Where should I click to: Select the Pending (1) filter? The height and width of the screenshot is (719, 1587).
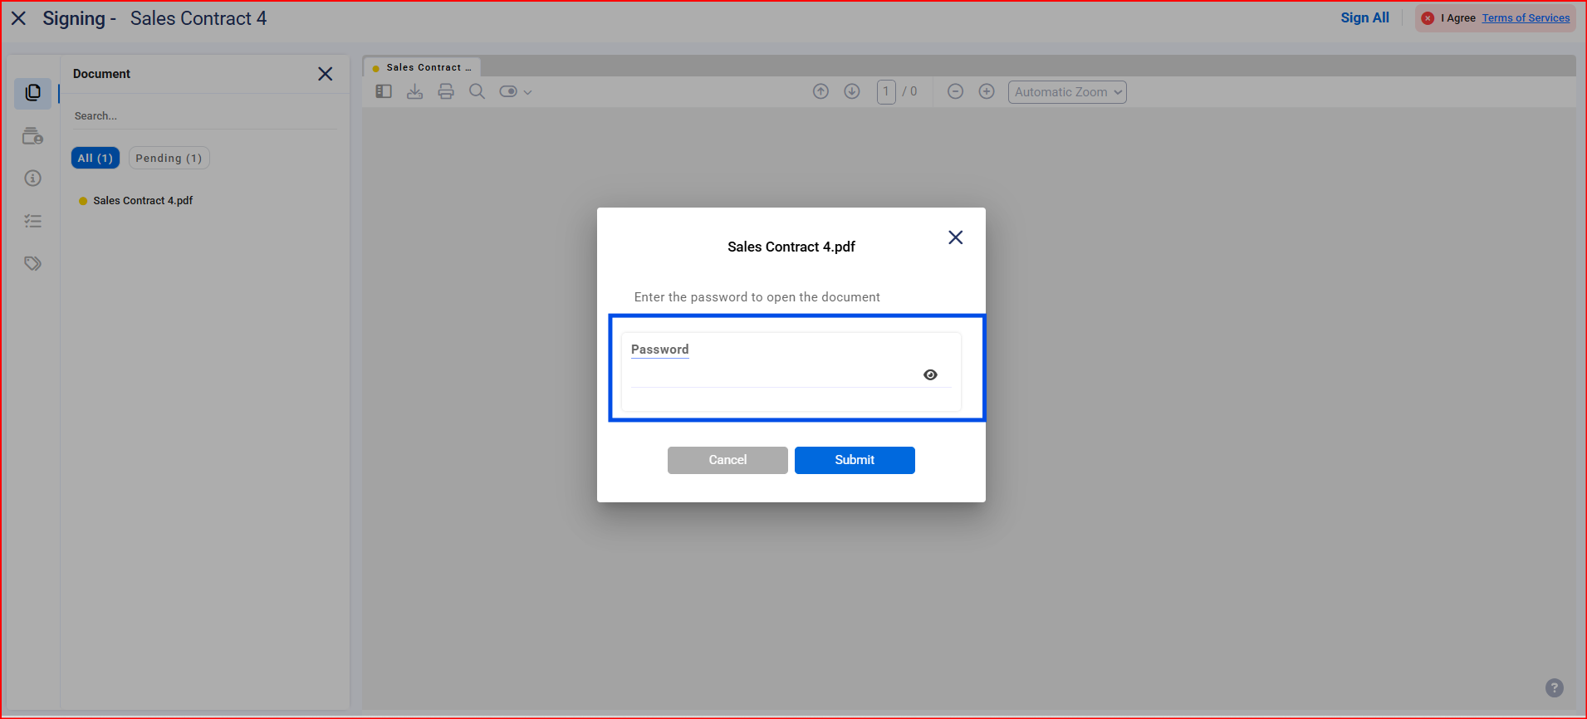[169, 159]
